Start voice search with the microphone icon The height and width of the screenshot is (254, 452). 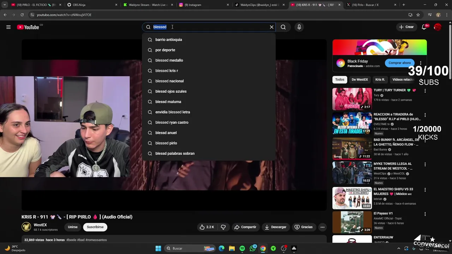click(x=299, y=27)
